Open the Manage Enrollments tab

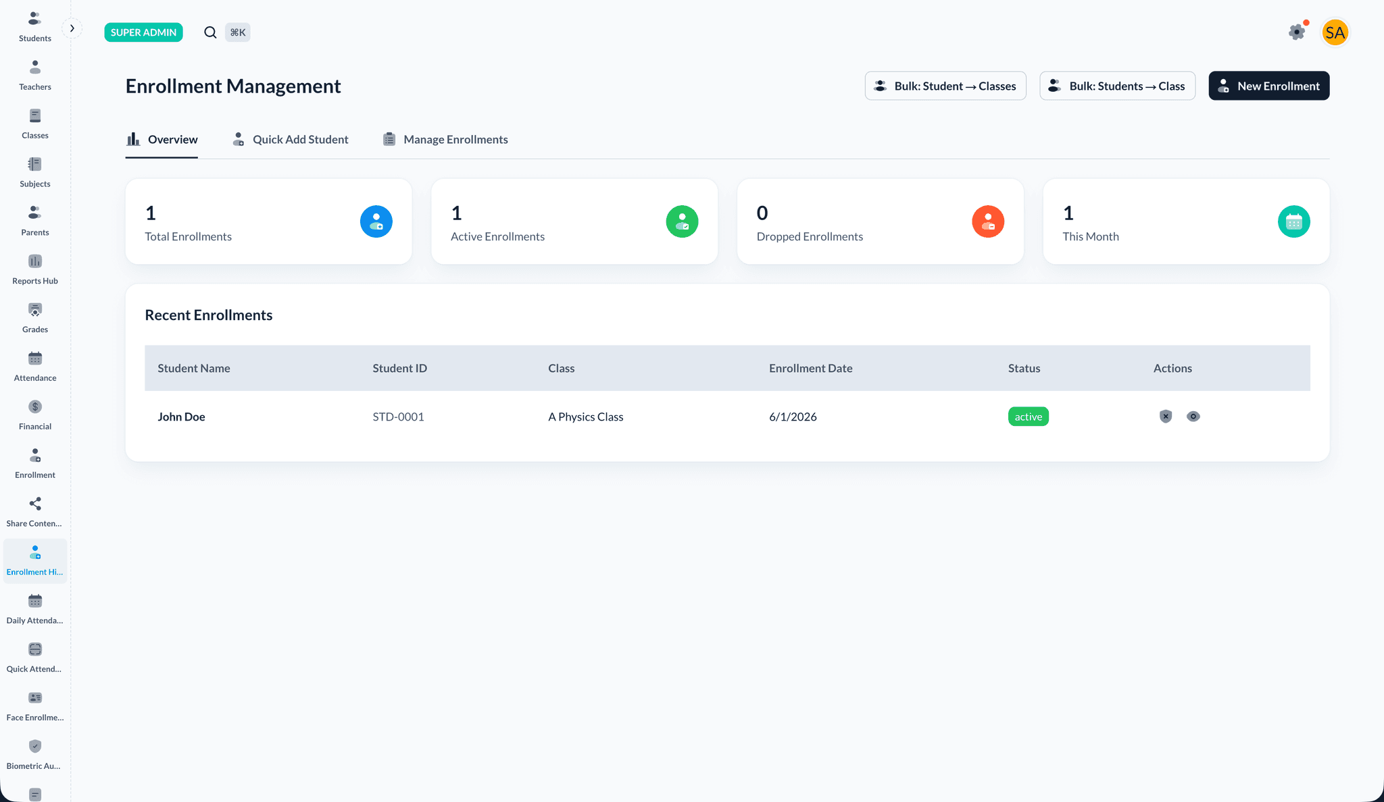point(445,140)
